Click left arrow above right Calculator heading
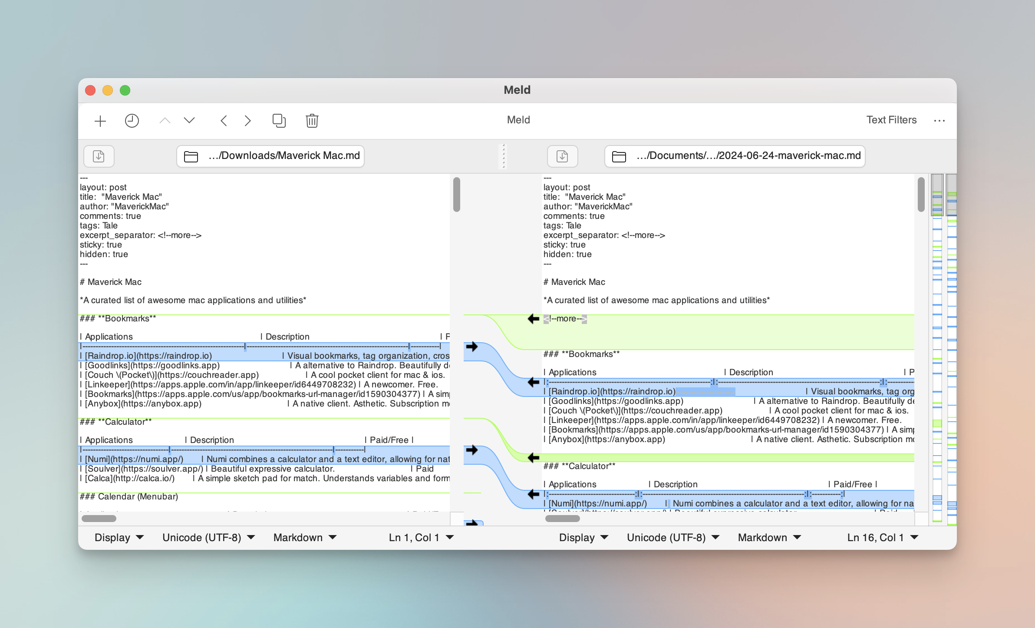The height and width of the screenshot is (628, 1035). click(x=533, y=457)
